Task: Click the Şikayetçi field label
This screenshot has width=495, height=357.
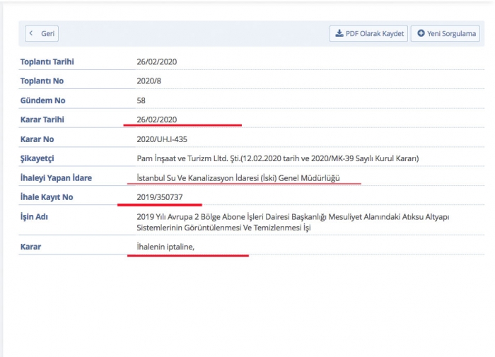Action: (x=38, y=158)
